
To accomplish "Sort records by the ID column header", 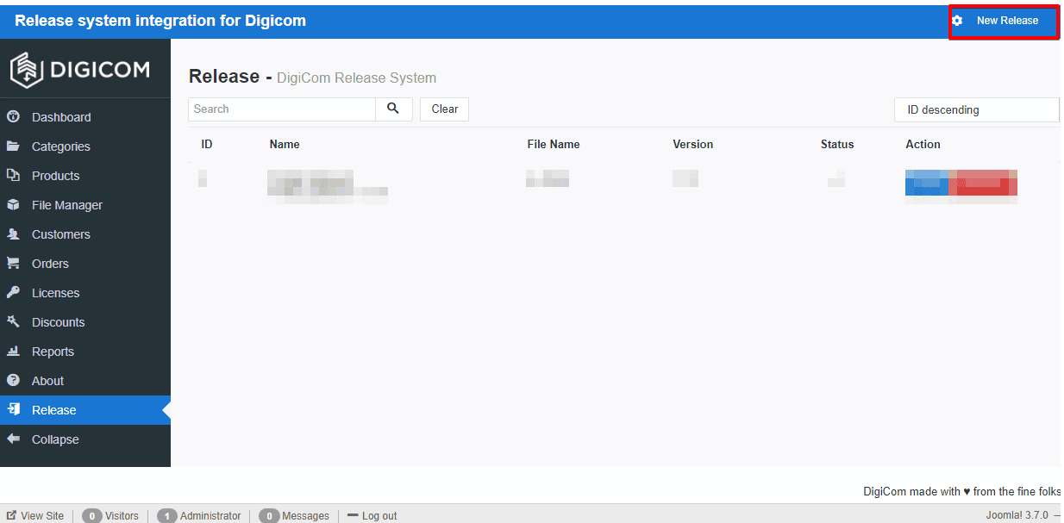I will click(x=207, y=144).
